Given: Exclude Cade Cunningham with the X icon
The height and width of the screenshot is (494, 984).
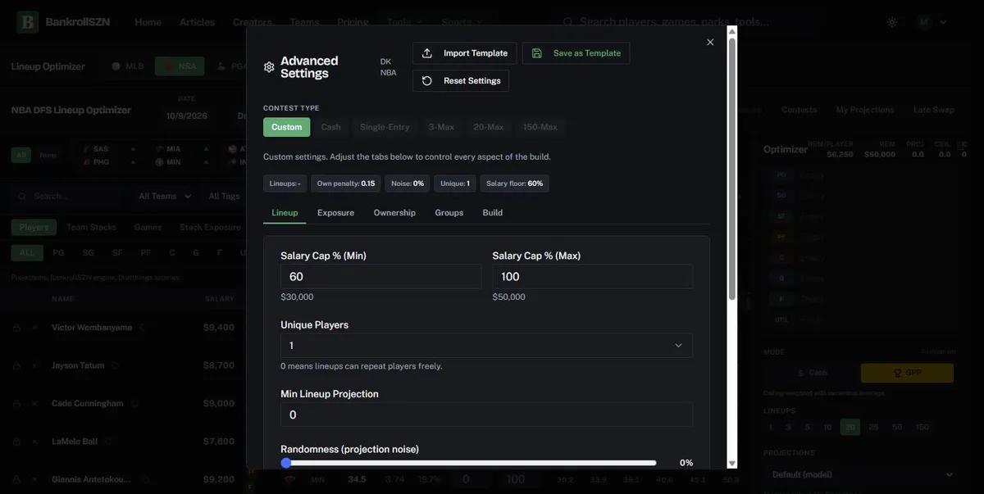Looking at the screenshot, I should coord(34,404).
